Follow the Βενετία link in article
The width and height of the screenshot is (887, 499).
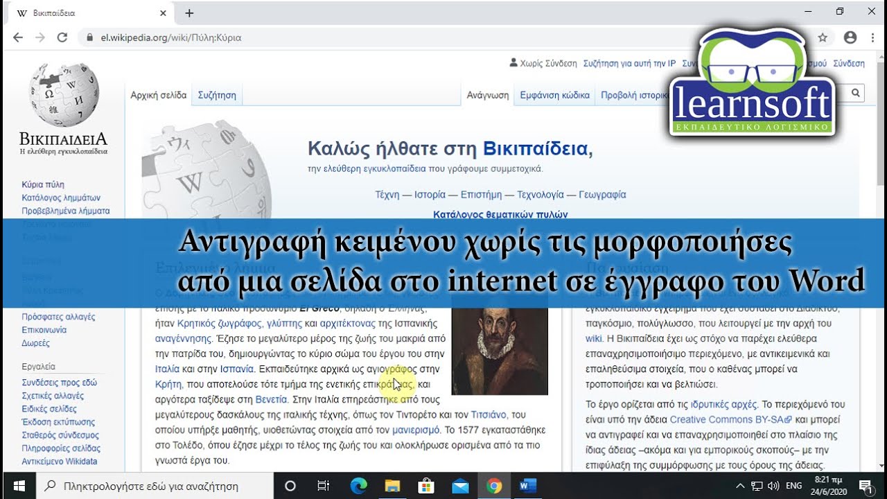(x=271, y=399)
